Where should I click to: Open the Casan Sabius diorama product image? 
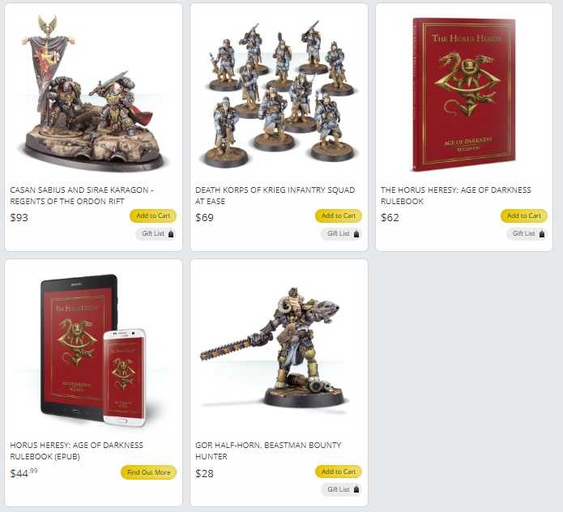[x=93, y=93]
